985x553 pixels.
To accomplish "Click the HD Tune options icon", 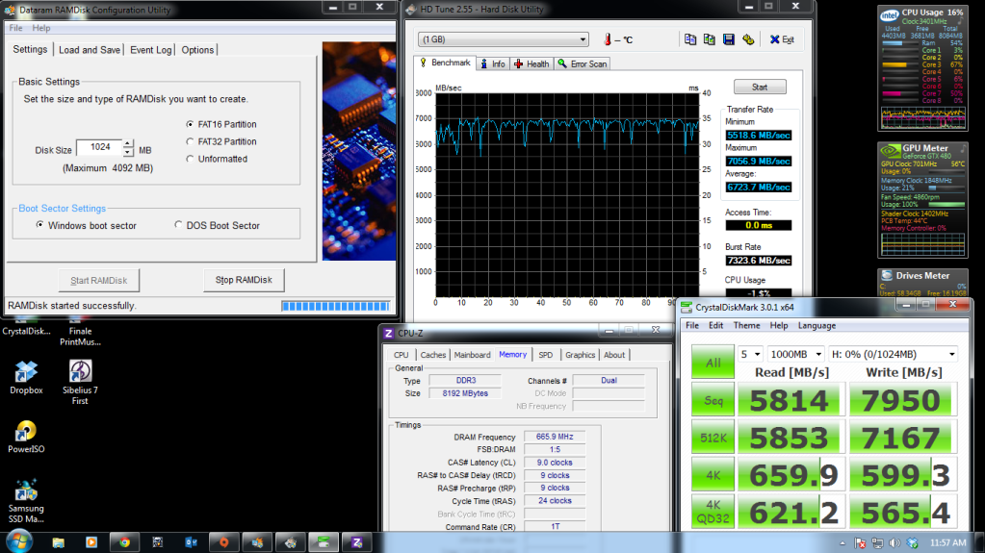I will (748, 39).
